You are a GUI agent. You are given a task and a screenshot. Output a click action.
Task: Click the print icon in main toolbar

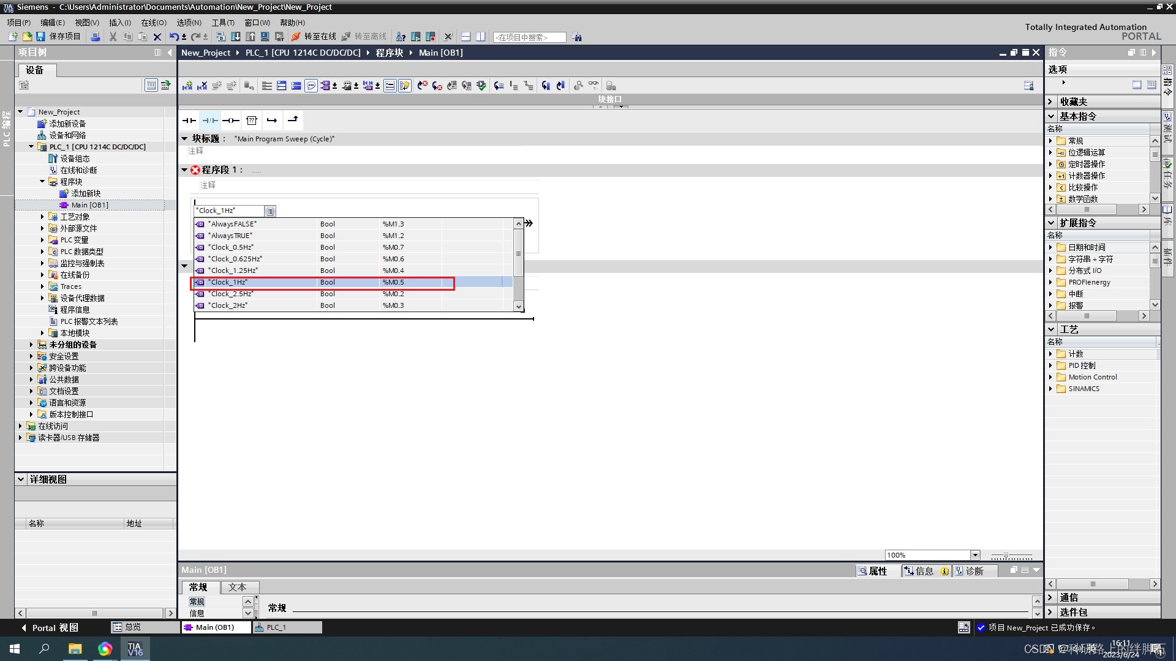tap(96, 37)
